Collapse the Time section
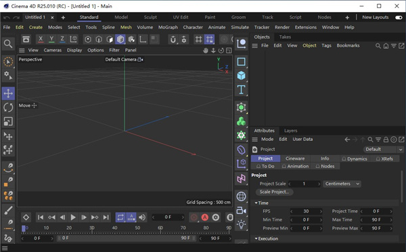 (x=261, y=203)
